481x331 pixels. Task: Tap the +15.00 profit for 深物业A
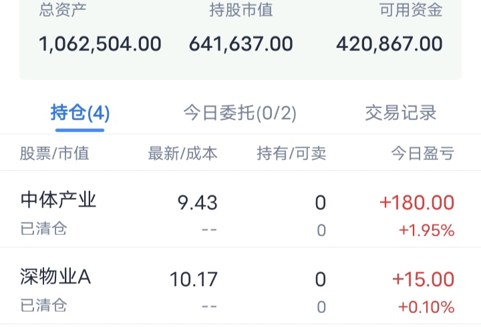423,279
